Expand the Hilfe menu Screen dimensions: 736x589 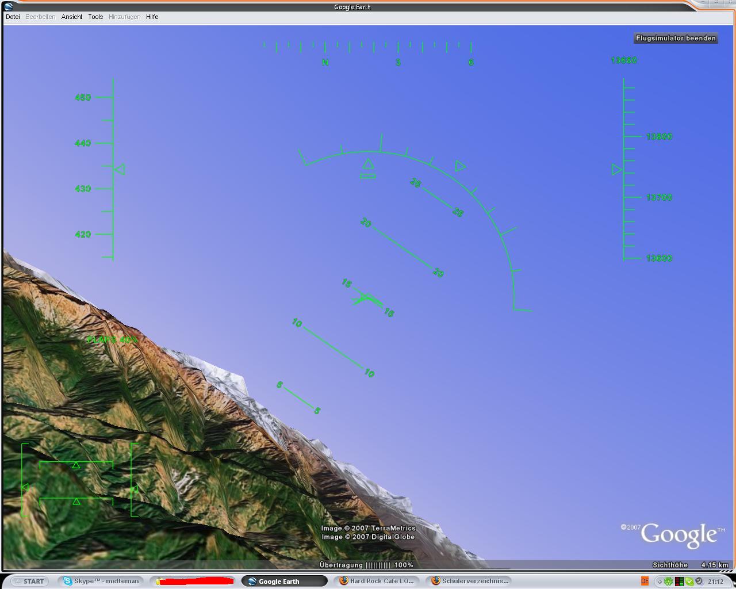[152, 17]
